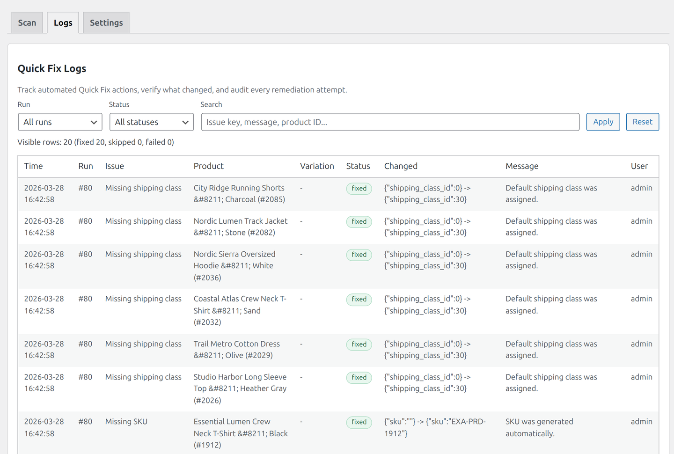Click the Visible rows: 20 summary text
The image size is (674, 454).
95,142
